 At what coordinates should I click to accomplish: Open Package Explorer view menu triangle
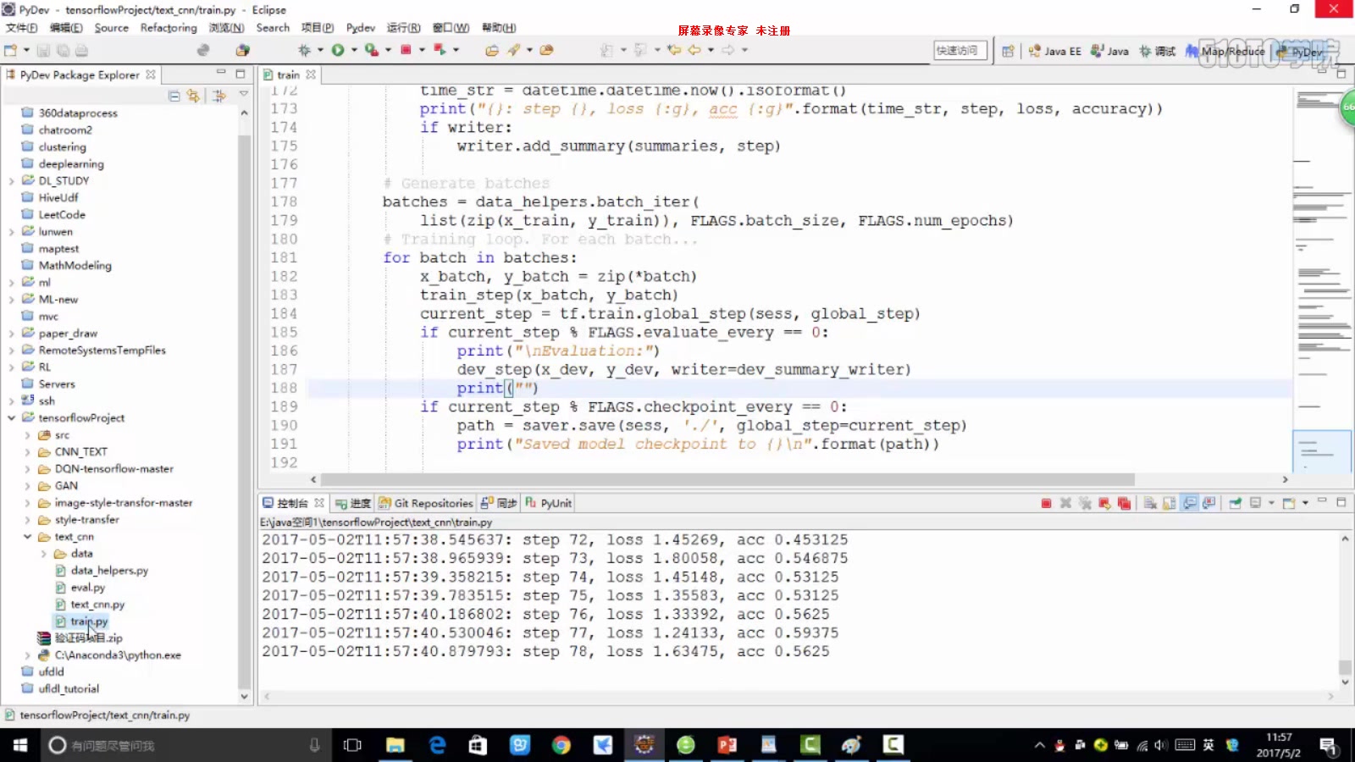(x=244, y=94)
